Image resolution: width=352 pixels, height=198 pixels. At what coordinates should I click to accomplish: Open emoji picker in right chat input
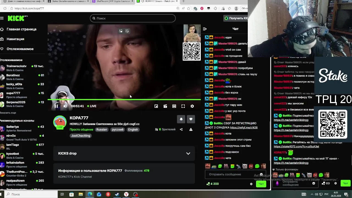coord(313,183)
